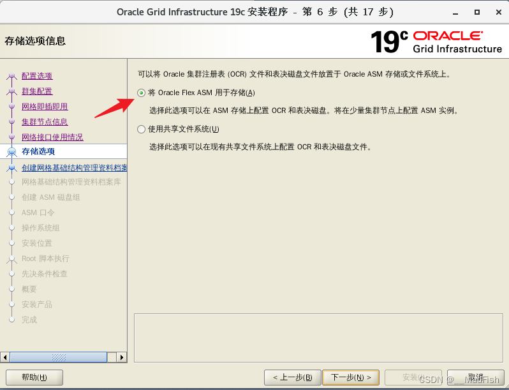Minimize the installer window
Screen dimensions: 509x390
tap(455, 12)
